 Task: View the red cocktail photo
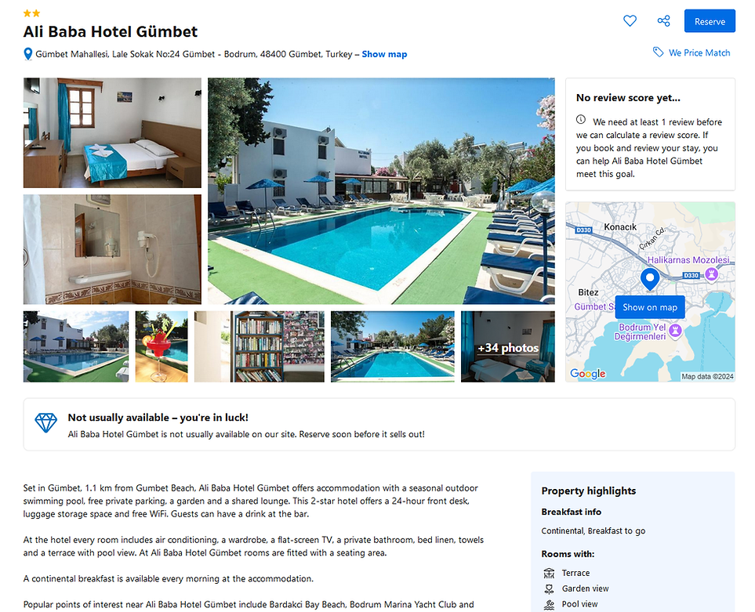point(162,346)
